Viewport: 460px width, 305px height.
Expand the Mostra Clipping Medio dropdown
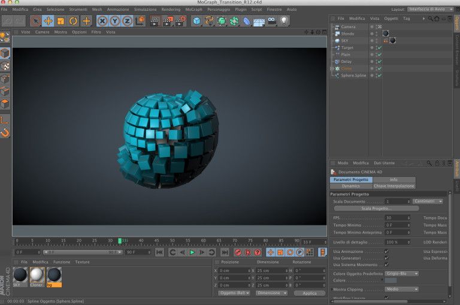point(401,289)
